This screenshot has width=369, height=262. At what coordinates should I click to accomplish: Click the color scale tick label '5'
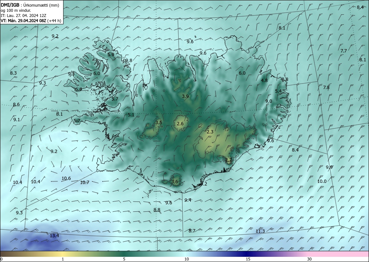tap(124, 259)
